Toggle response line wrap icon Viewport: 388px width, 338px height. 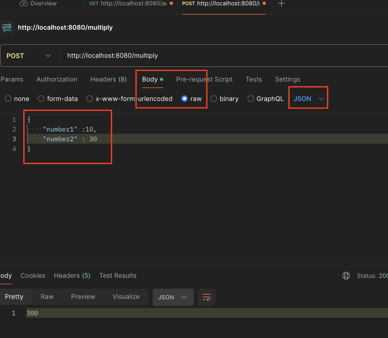coord(207,297)
